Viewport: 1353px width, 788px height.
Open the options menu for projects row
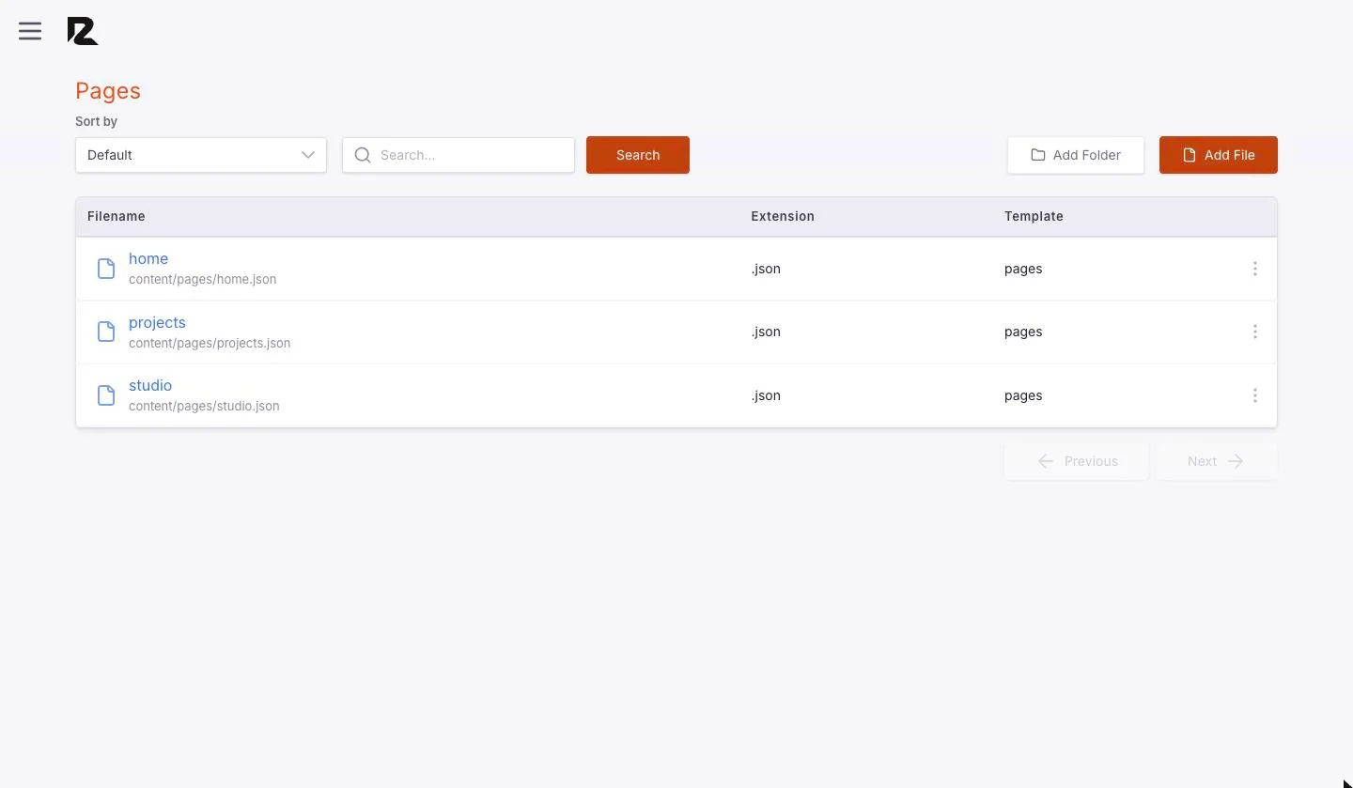[1254, 332]
